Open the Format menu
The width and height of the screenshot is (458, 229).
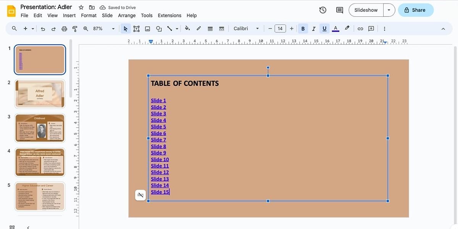(89, 15)
